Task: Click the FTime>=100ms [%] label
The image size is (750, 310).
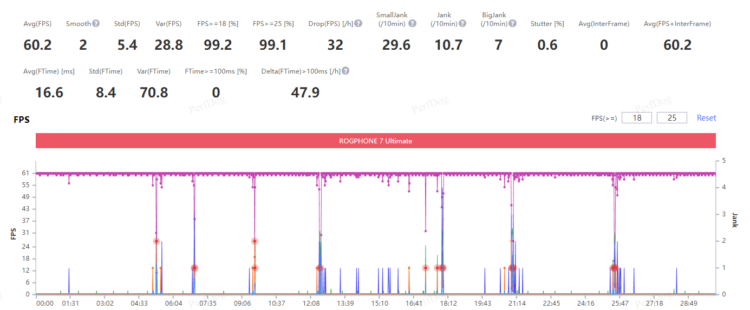Action: pyautogui.click(x=216, y=71)
